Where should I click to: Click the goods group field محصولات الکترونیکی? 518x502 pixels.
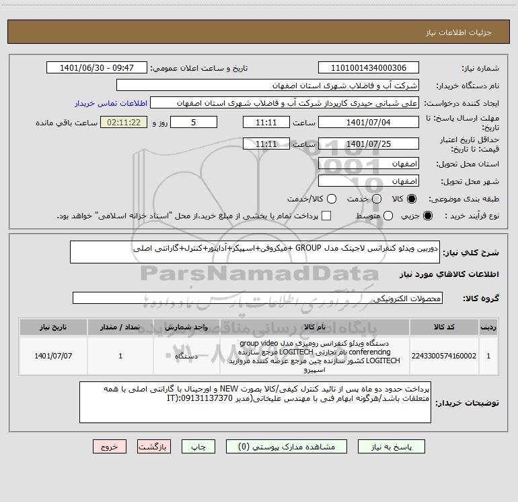(258, 298)
